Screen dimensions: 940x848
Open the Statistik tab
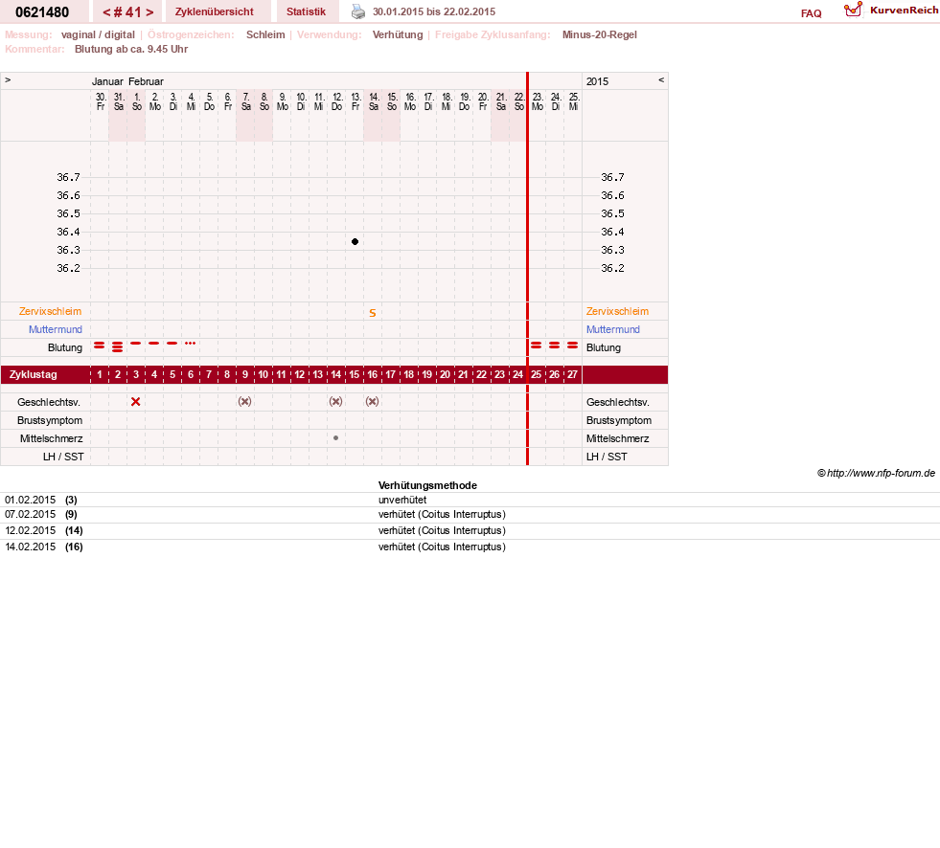pyautogui.click(x=307, y=11)
